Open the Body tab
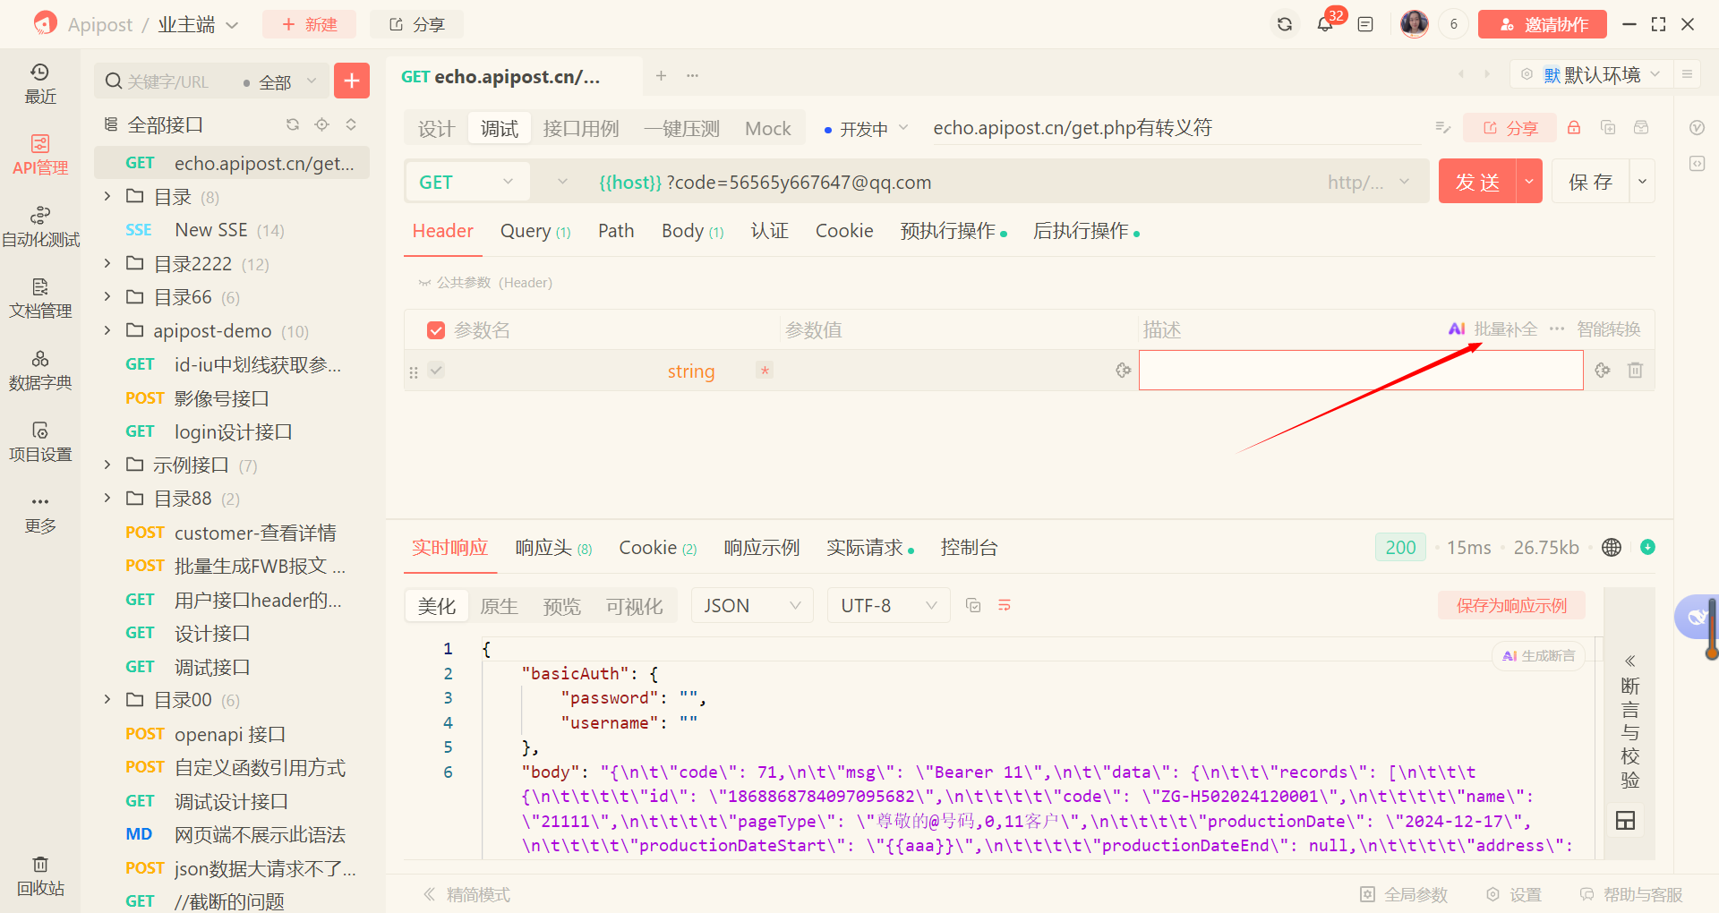 click(x=693, y=231)
